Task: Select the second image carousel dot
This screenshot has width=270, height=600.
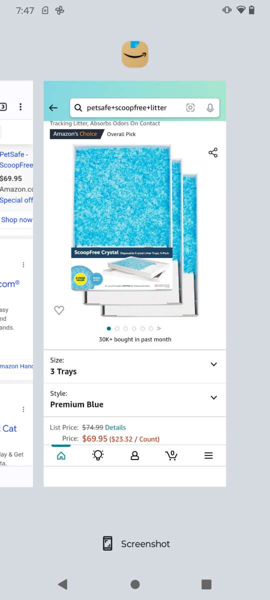Action: point(117,328)
